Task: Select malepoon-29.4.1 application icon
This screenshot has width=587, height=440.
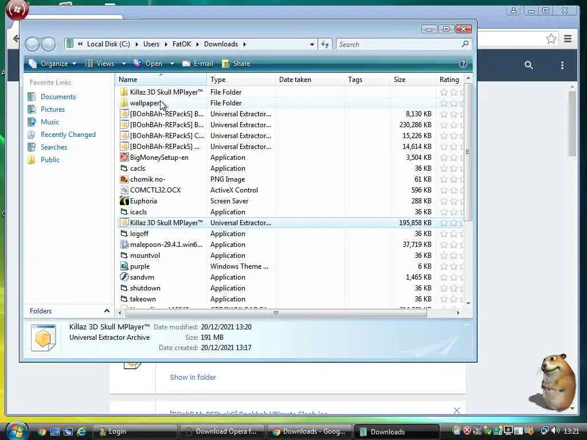Action: tap(124, 244)
